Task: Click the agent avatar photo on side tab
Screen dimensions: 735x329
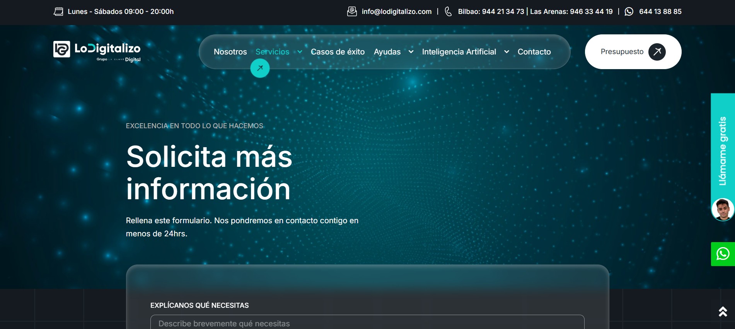Action: coord(723,210)
